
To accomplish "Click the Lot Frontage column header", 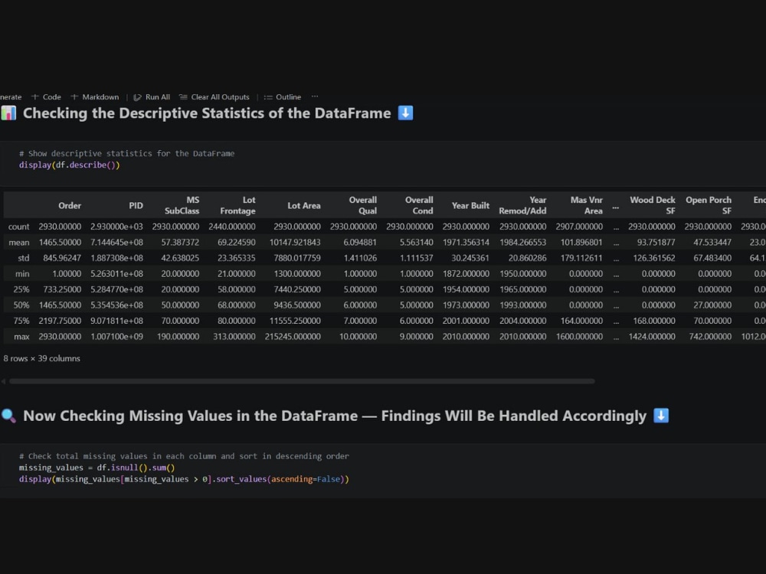I will 237,205.
